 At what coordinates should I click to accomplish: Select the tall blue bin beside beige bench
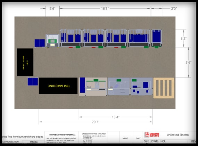(x=82, y=85)
